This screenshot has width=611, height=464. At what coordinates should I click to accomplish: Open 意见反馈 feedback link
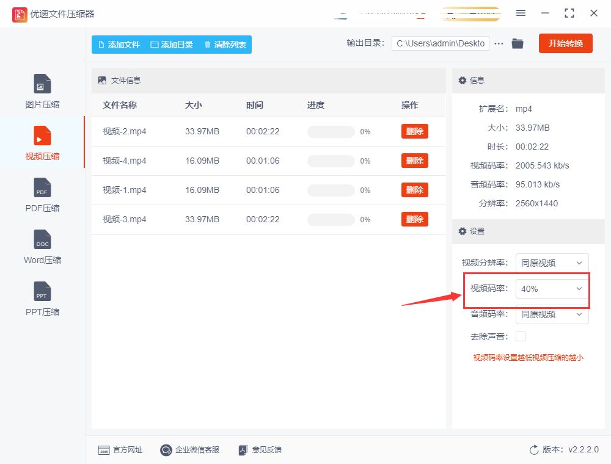coord(260,450)
